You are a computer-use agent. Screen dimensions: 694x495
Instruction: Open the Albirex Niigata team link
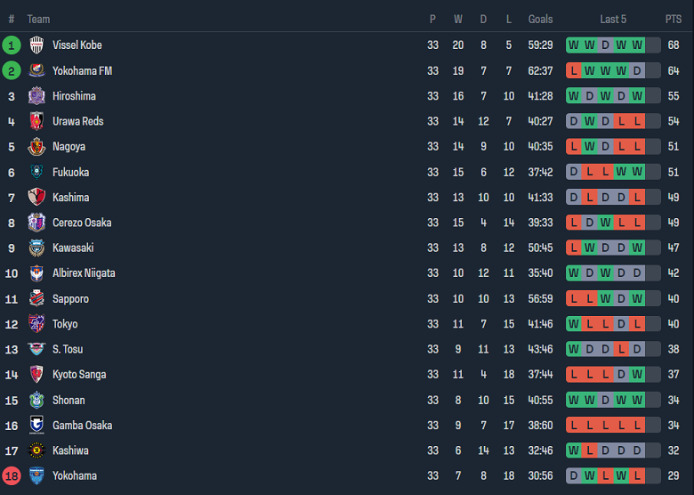click(x=84, y=273)
